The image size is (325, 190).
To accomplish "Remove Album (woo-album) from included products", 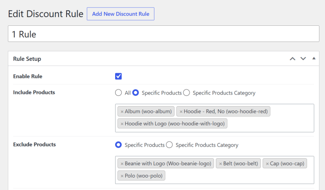I will pyautogui.click(x=122, y=112).
